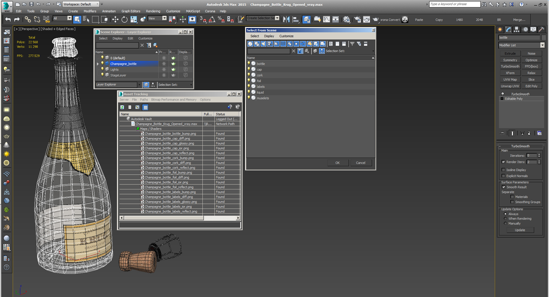This screenshot has height=297, width=549.
Task: Open the Render Setup teapot icon
Action: click(x=357, y=19)
